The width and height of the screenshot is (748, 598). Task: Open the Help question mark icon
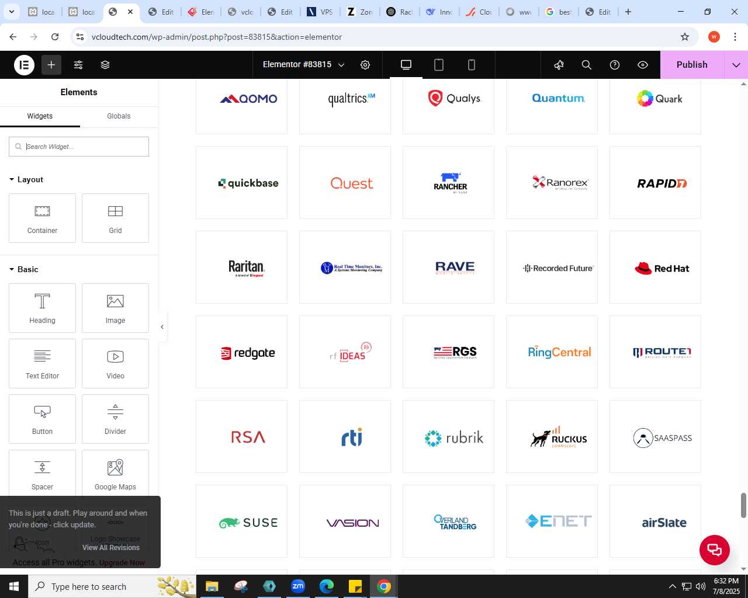615,65
